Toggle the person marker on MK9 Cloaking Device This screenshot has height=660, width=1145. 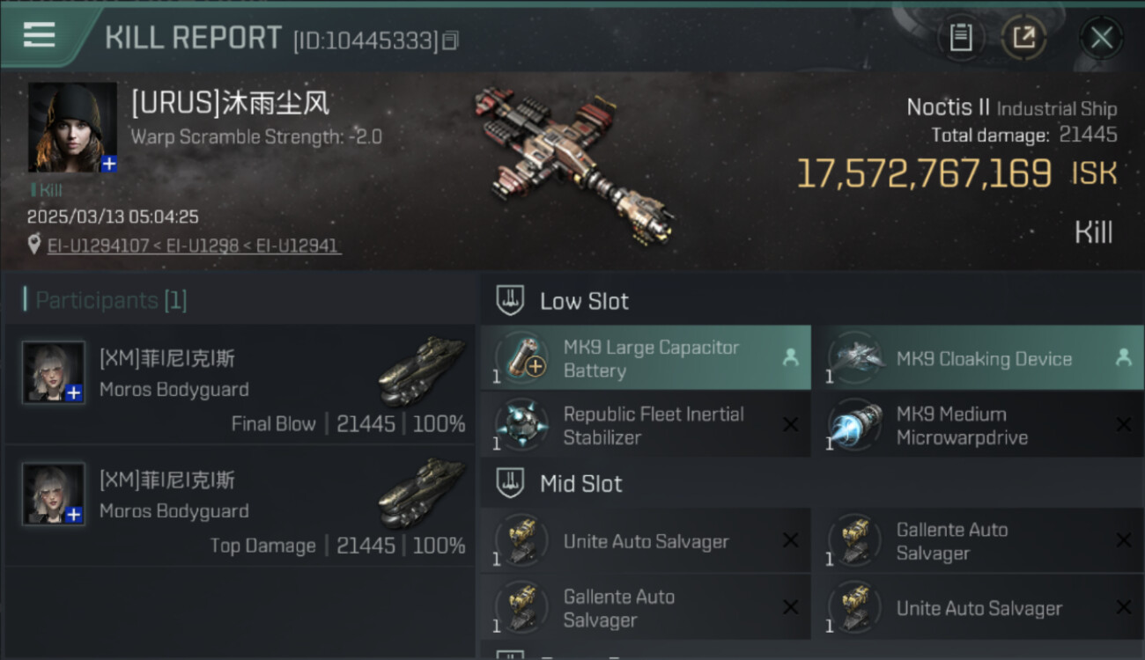pos(1123,357)
